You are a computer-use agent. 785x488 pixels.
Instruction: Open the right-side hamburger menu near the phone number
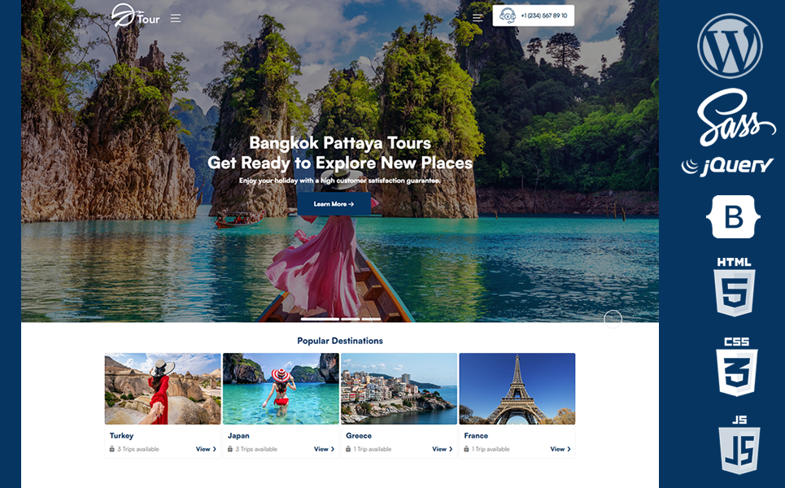point(478,17)
